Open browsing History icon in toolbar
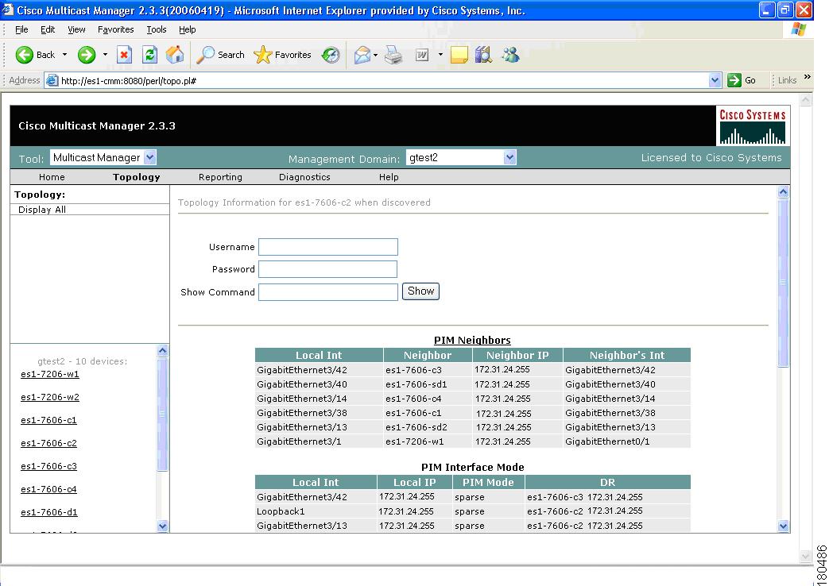 (x=331, y=55)
